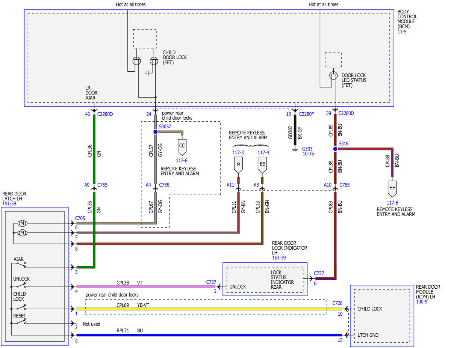Screen dimensions: 451x348
Task: Click the yellow CPL69 wire
Action: click(209, 309)
